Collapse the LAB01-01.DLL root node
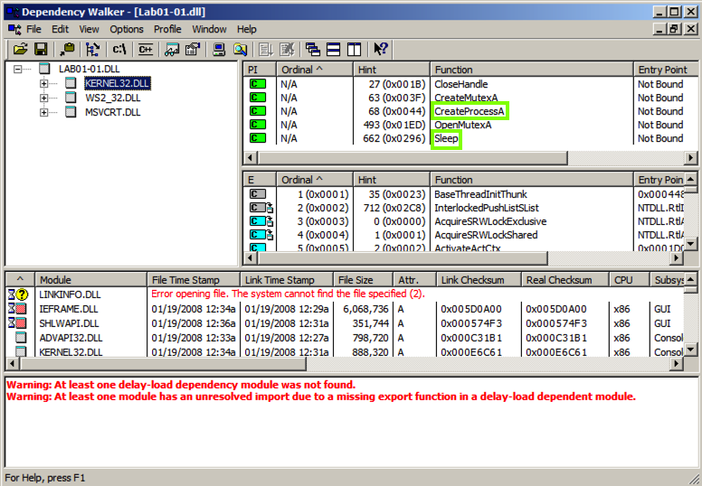702x486 pixels. (18, 70)
